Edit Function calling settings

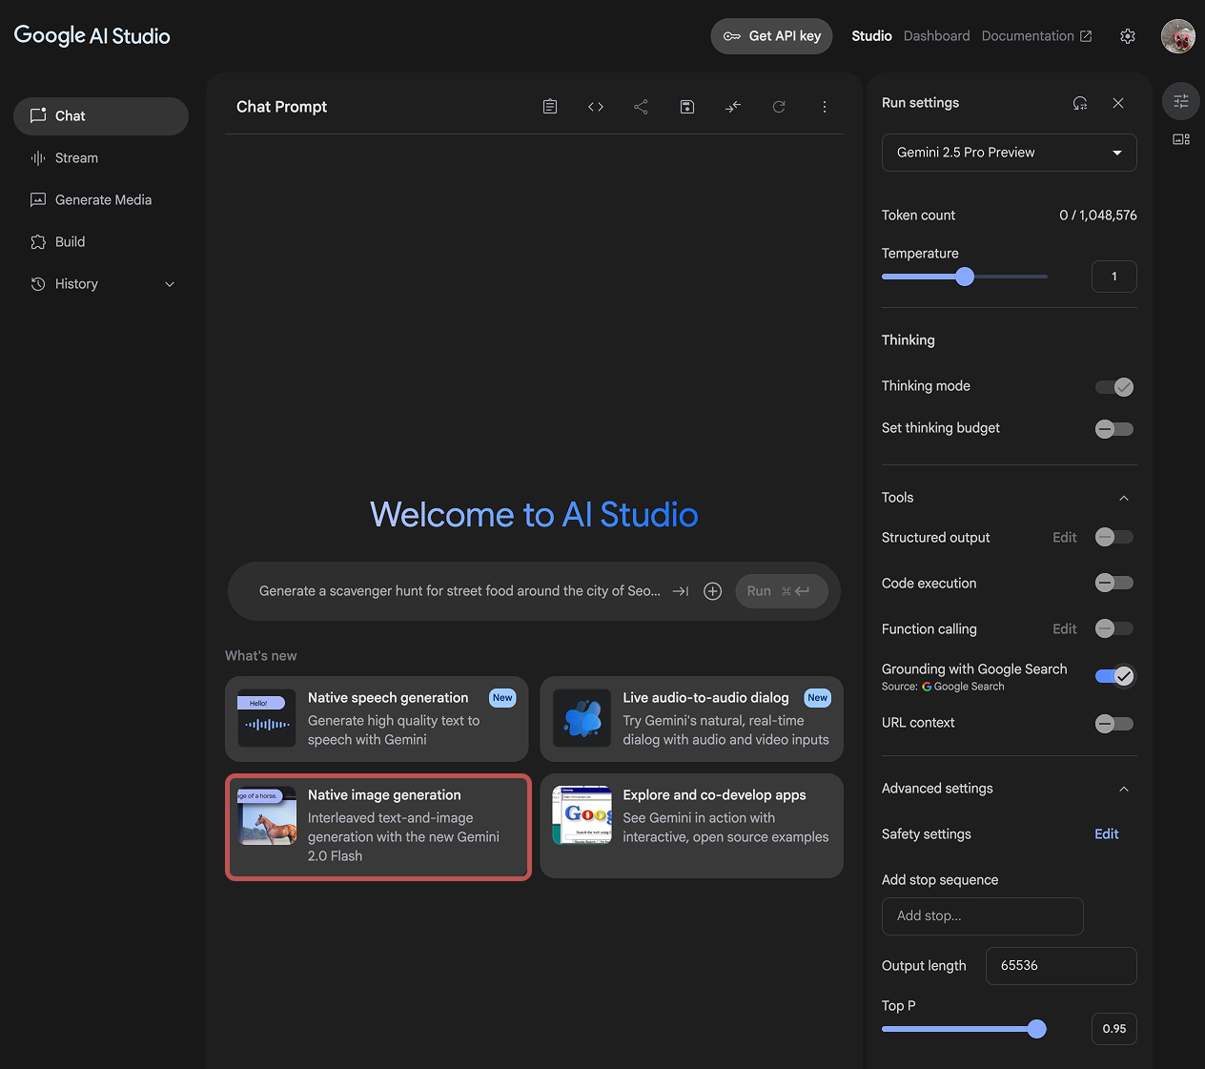(x=1065, y=629)
